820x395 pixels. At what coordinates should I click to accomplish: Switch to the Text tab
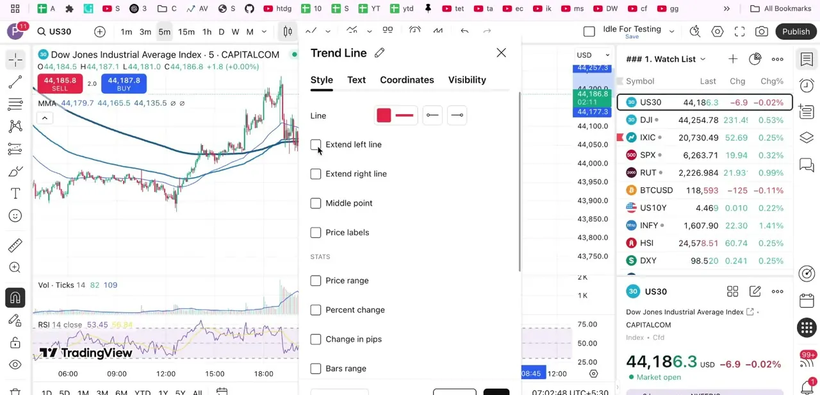[x=356, y=80]
